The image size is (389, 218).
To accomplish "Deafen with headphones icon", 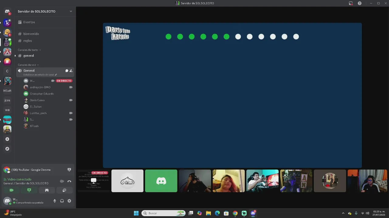I will pos(62,201).
